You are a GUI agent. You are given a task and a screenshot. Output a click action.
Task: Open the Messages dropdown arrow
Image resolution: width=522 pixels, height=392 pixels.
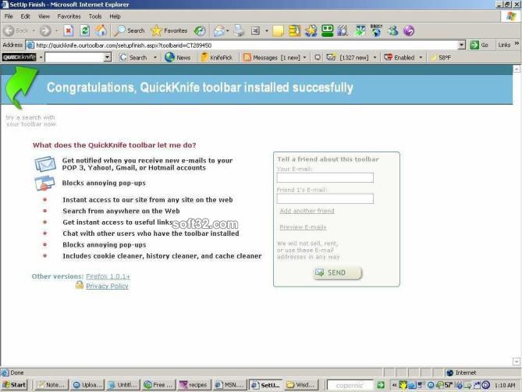click(x=304, y=57)
